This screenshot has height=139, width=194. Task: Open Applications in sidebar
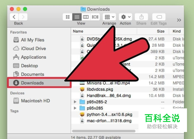[34, 57]
